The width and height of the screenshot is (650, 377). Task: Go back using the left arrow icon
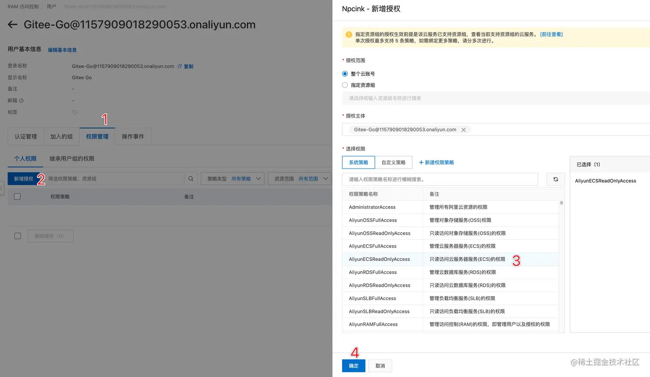(x=12, y=25)
